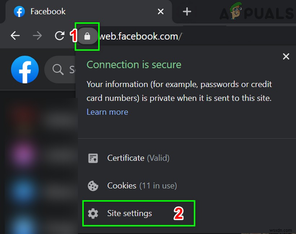Go back to the previous page
The width and height of the screenshot is (296, 234).
pyautogui.click(x=15, y=36)
